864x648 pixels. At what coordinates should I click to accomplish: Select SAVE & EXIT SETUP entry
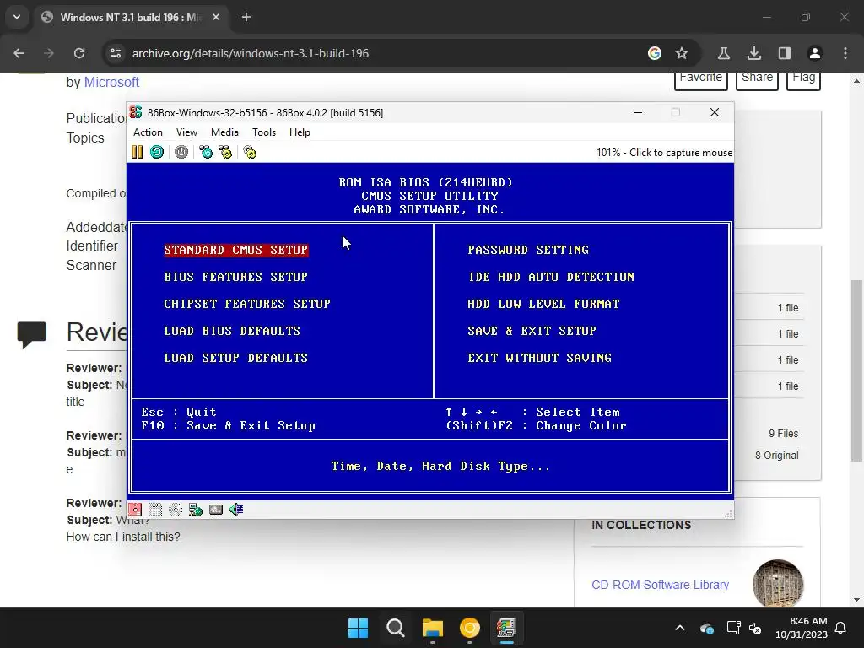(x=532, y=331)
